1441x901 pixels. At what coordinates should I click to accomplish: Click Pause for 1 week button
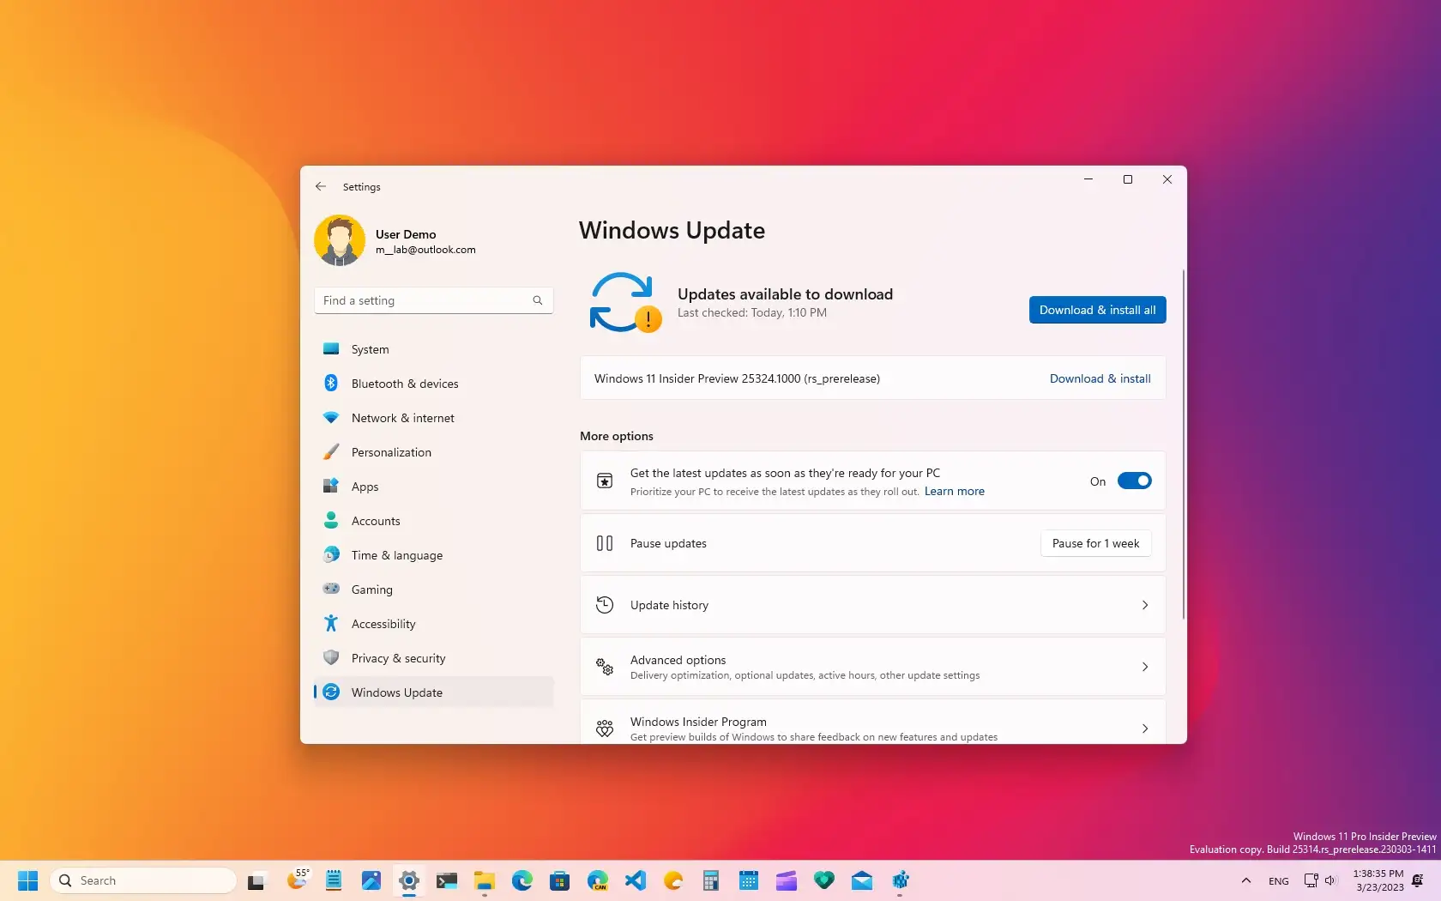(1095, 543)
